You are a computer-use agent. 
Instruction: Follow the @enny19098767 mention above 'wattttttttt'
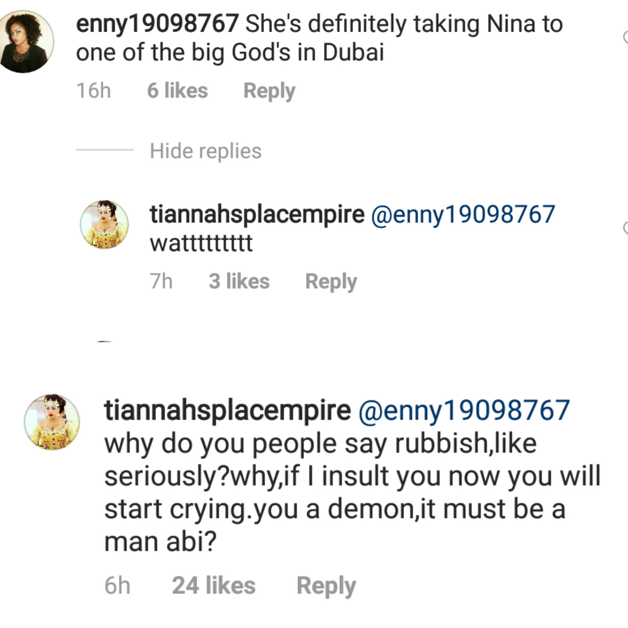(x=463, y=214)
